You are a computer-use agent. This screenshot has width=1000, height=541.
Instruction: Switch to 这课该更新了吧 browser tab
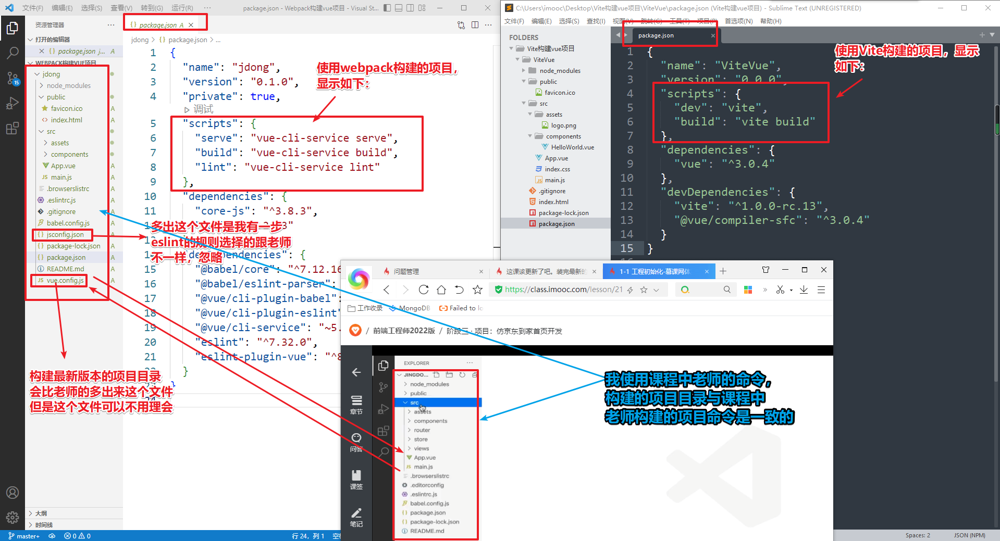pyautogui.click(x=546, y=271)
